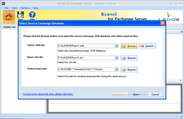The height and width of the screenshot is (119, 184).
Task: Expand the .EDB file path dropdown
Action: click(x=116, y=46)
